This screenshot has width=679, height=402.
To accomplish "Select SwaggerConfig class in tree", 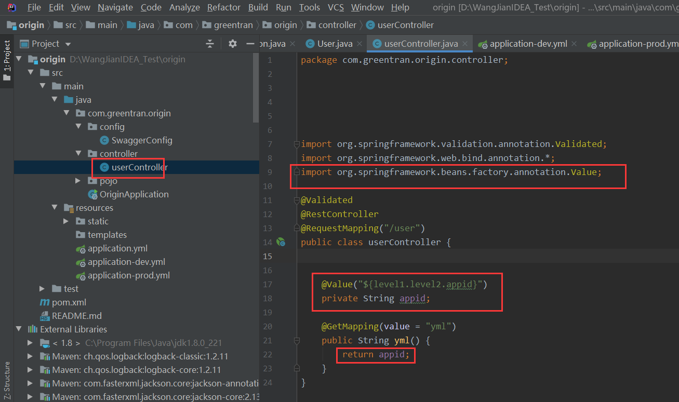I will pyautogui.click(x=142, y=140).
